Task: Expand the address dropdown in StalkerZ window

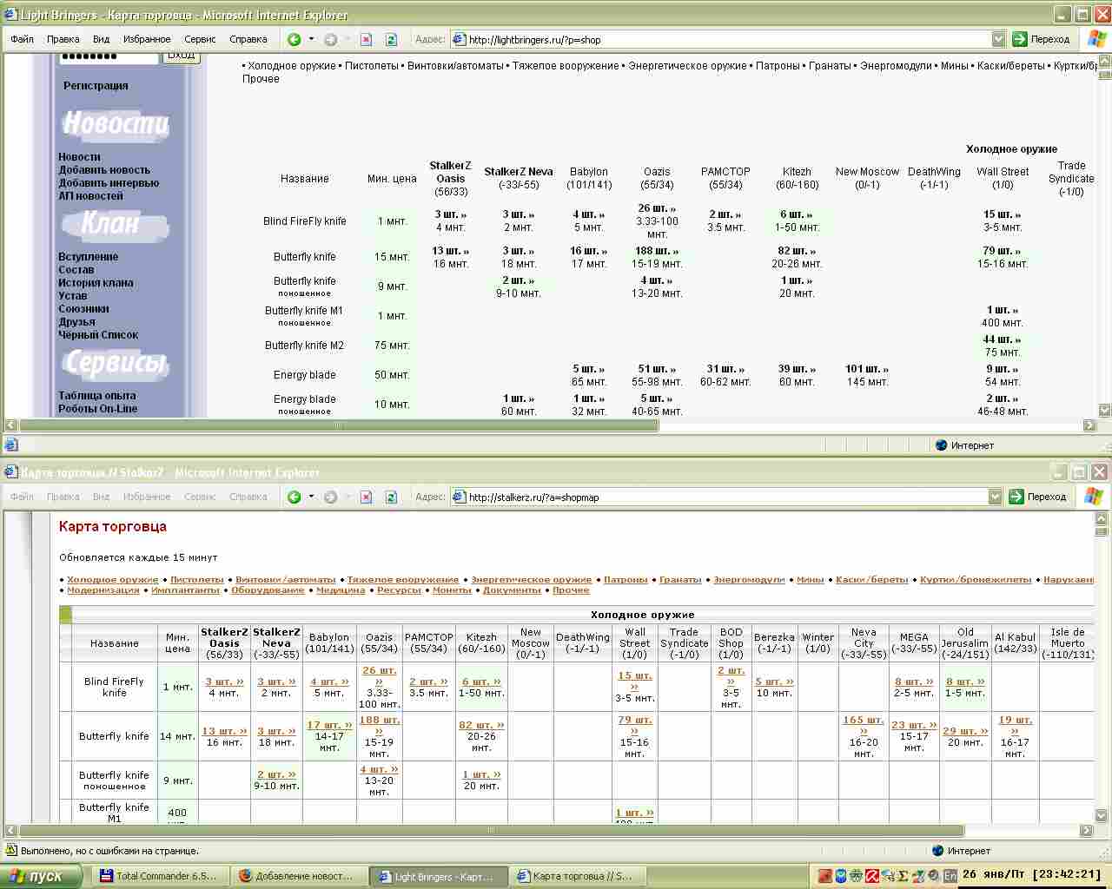Action: 995,497
